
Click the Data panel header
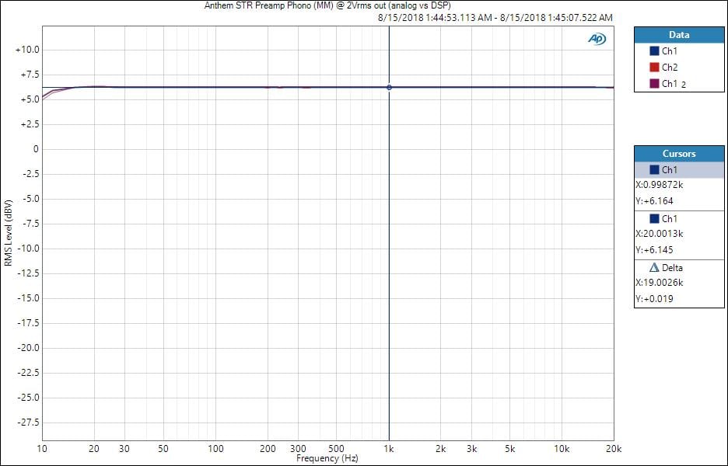[x=679, y=35]
